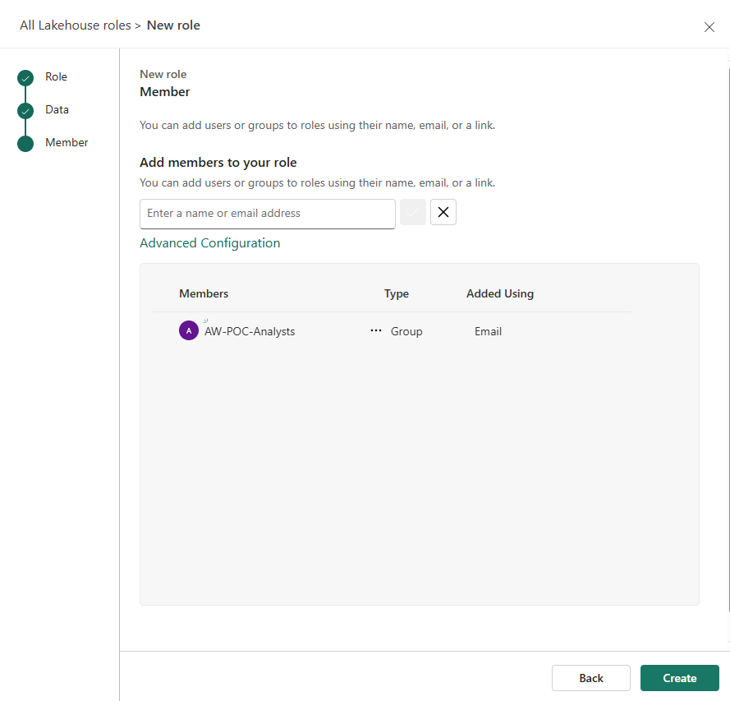Select the Member step label
The width and height of the screenshot is (730, 701).
67,142
